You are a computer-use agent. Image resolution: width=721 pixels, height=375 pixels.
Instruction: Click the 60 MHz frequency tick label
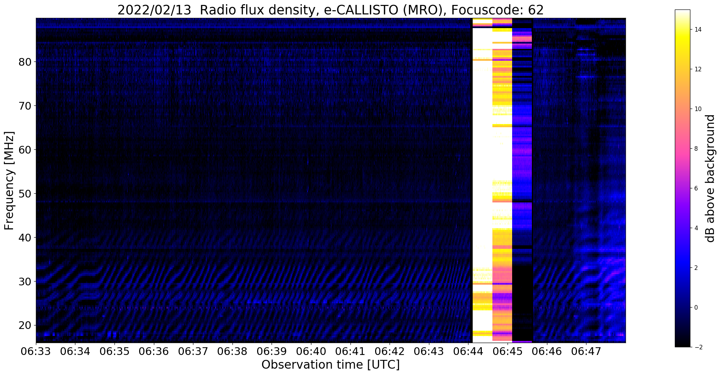(25, 150)
